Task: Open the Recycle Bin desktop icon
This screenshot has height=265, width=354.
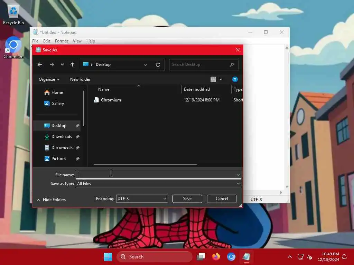Action: (13, 14)
